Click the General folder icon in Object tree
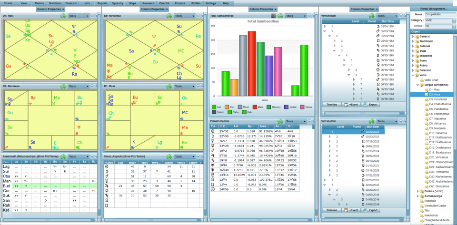457x225 pixels. pyautogui.click(x=417, y=36)
